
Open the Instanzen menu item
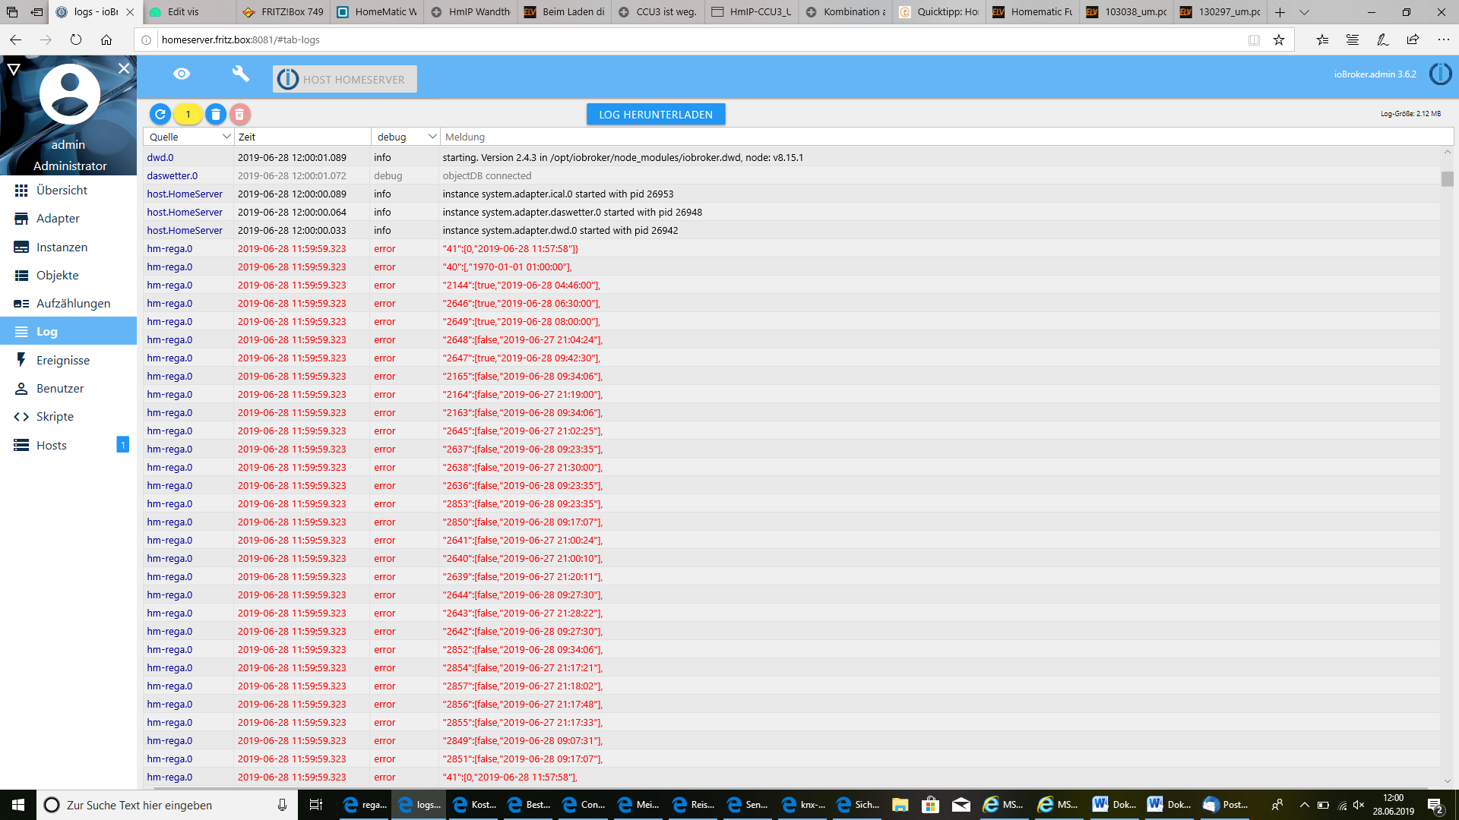point(62,247)
